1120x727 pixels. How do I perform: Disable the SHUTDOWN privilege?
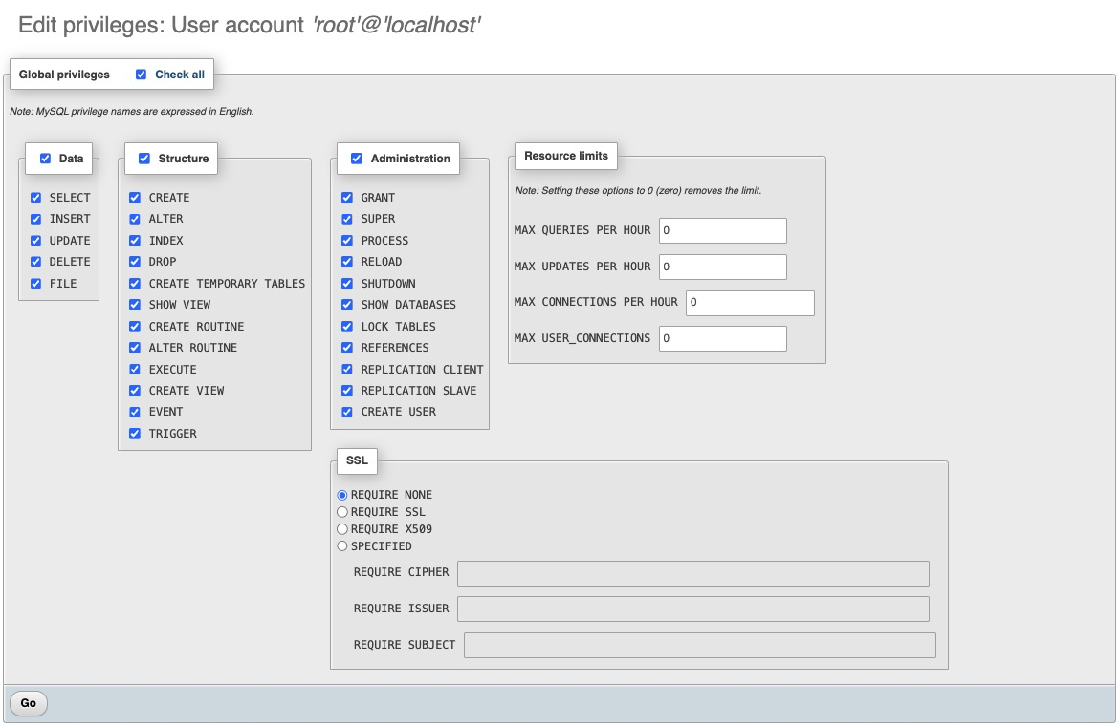tap(348, 284)
